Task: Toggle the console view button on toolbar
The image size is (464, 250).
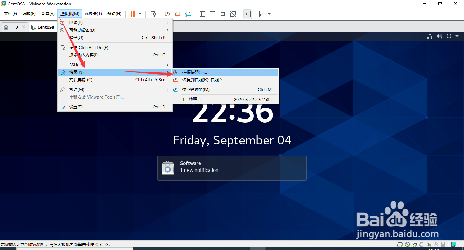Action: (x=248, y=14)
